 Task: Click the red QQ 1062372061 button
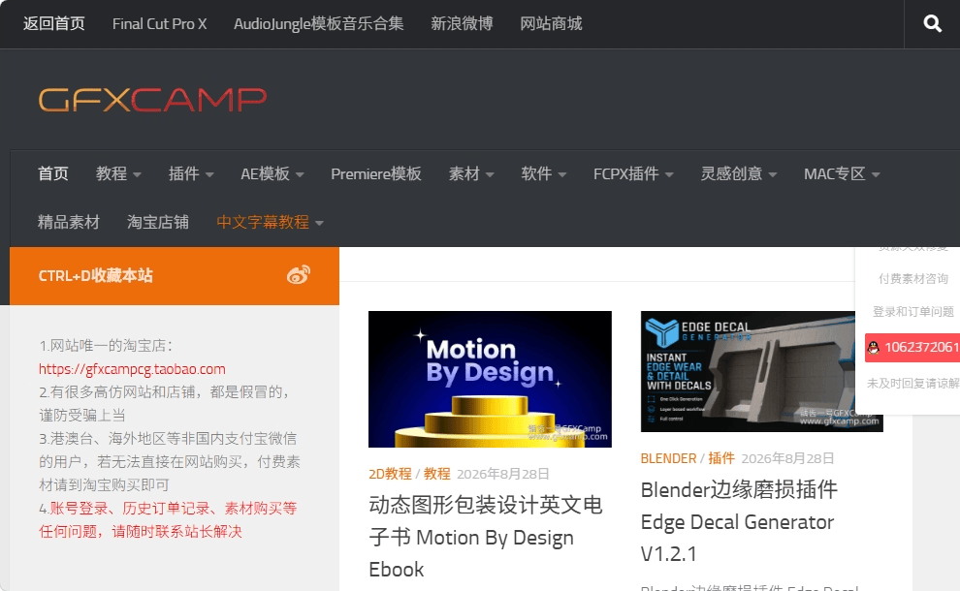(912, 348)
